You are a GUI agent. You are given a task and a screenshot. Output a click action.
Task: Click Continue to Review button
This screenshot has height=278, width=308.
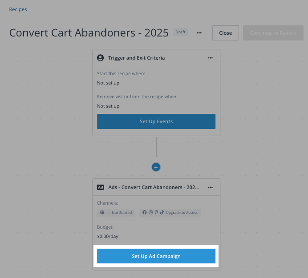[273, 33]
